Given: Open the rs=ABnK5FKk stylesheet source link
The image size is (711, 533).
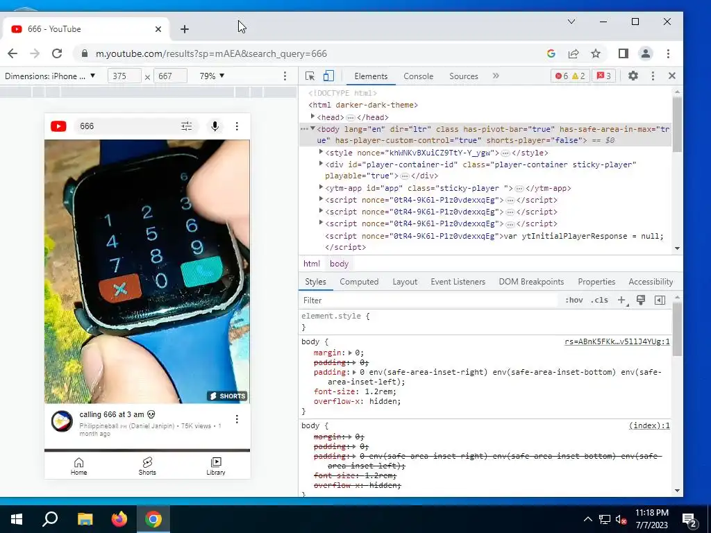Looking at the screenshot, I should point(617,341).
